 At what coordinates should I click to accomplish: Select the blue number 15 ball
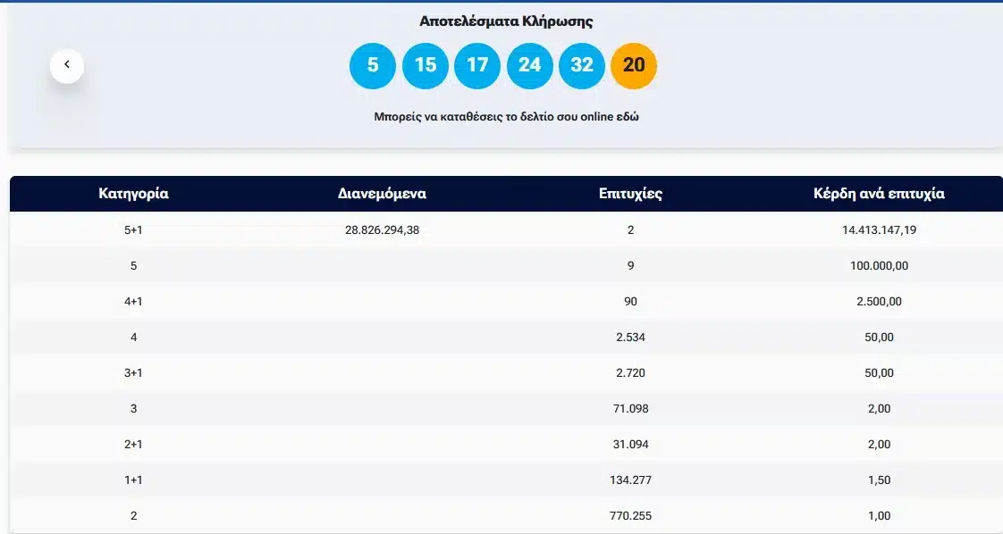point(426,66)
